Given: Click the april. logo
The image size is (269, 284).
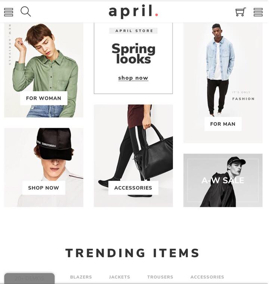Looking at the screenshot, I should (x=133, y=12).
